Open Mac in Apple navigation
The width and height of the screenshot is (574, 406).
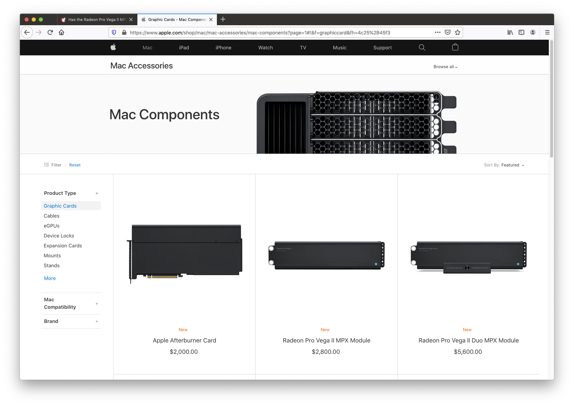coord(147,48)
